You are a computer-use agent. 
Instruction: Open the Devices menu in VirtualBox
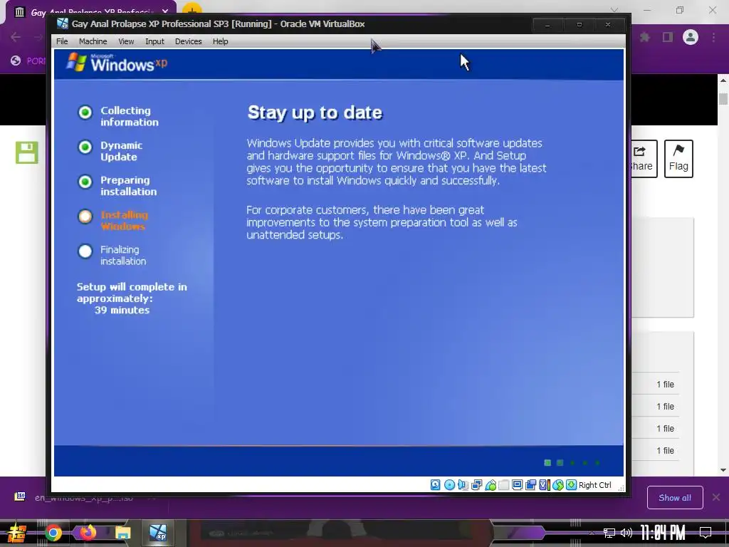[188, 41]
